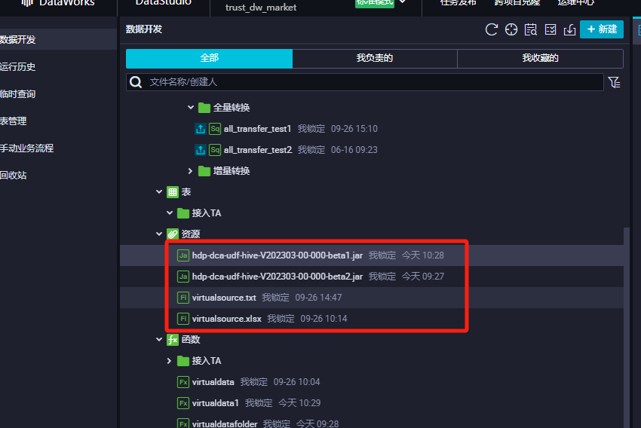The image size is (641, 428).
Task: Click the locate crosshair icon in the header
Action: (511, 29)
